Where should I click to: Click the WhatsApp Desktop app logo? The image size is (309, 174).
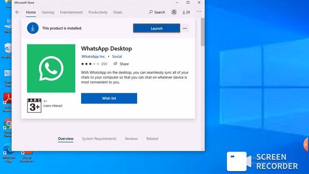pos(51,68)
